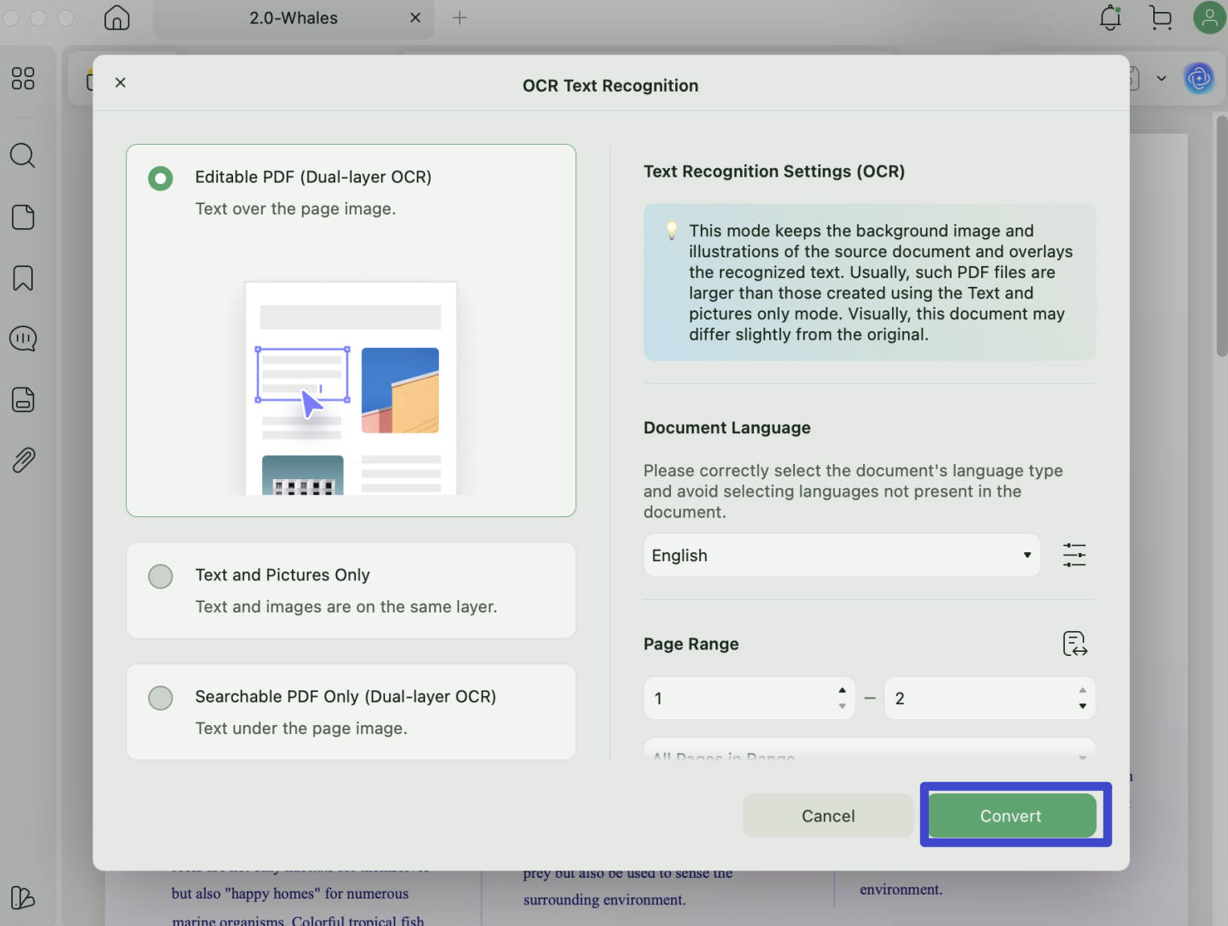Open the search tool in left sidebar

(x=23, y=155)
